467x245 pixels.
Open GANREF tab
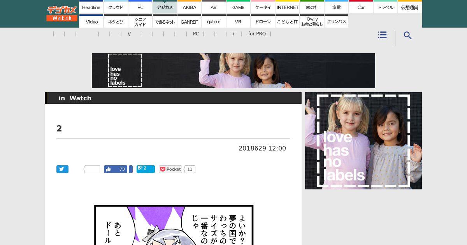click(x=189, y=21)
